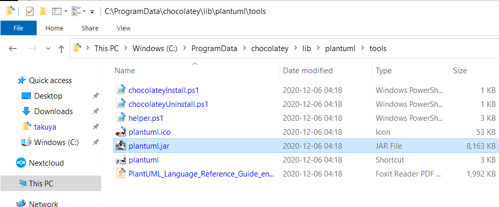
Task: Click the plantuml breadcrumb in address bar
Action: 340,49
